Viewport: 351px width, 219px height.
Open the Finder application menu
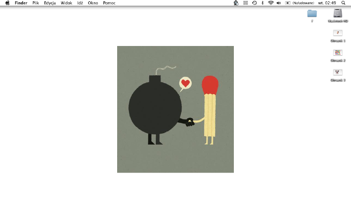pos(21,3)
